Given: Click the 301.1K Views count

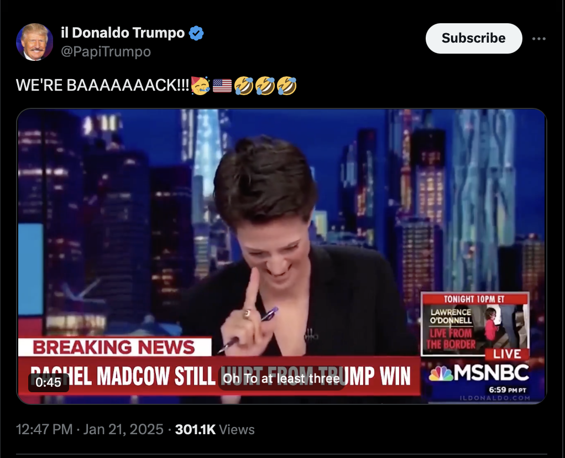Looking at the screenshot, I should (215, 429).
